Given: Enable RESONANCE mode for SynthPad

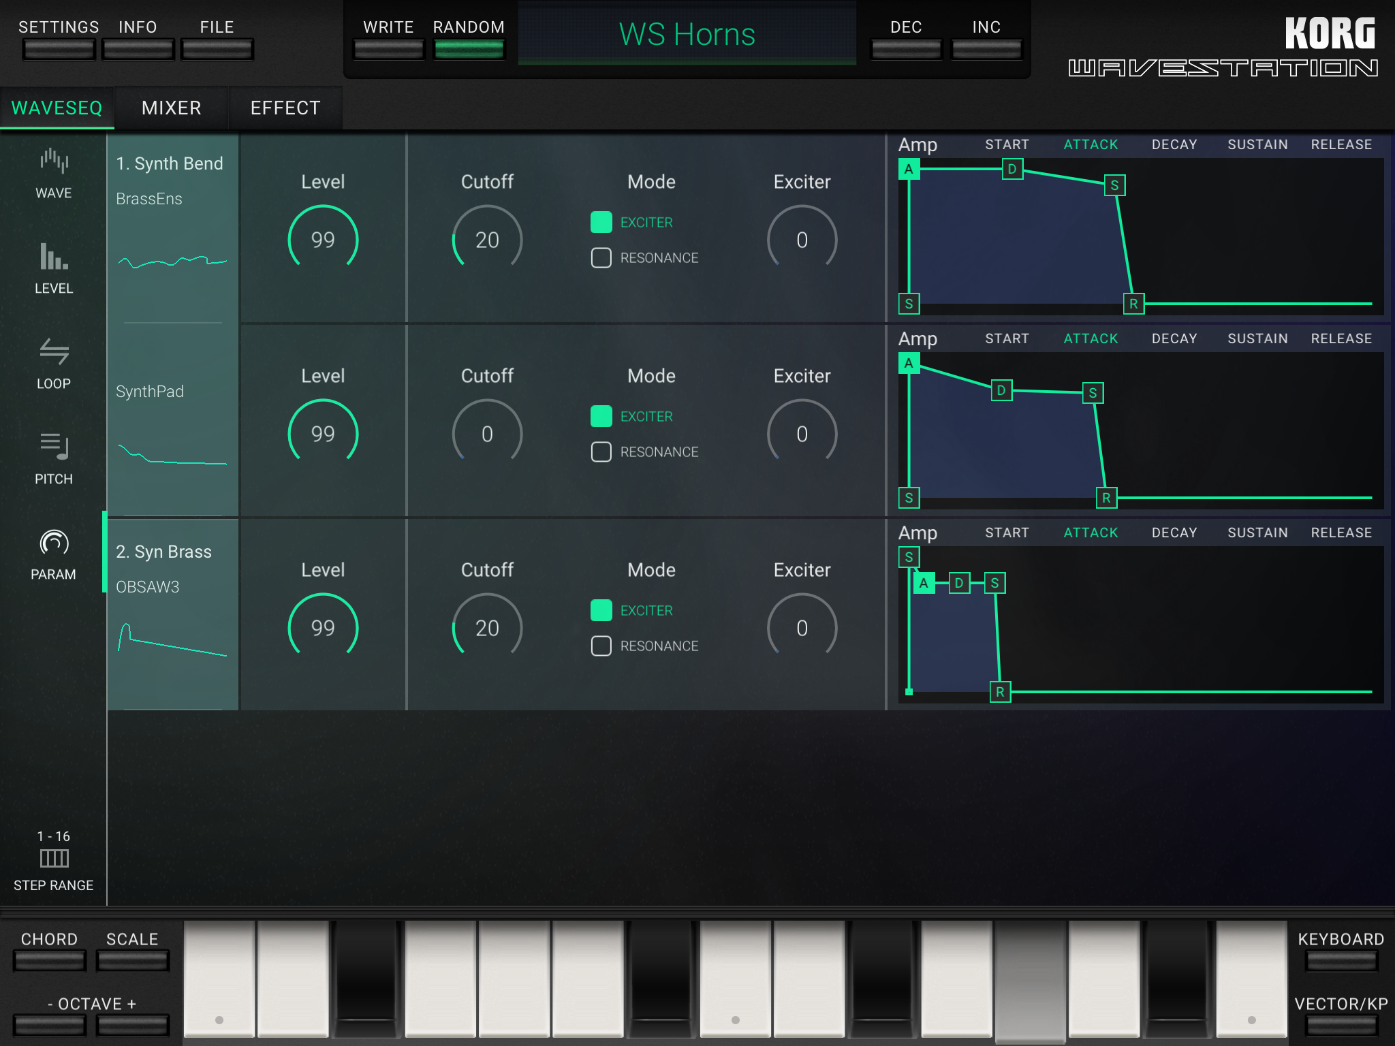Looking at the screenshot, I should pos(601,451).
